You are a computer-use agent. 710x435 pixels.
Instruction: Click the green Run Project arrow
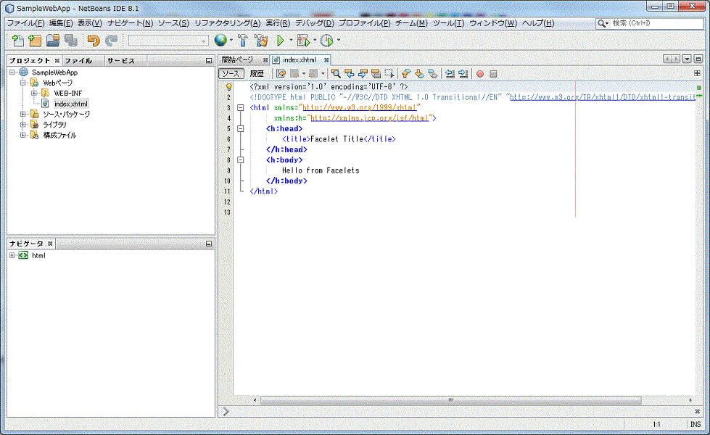click(280, 41)
